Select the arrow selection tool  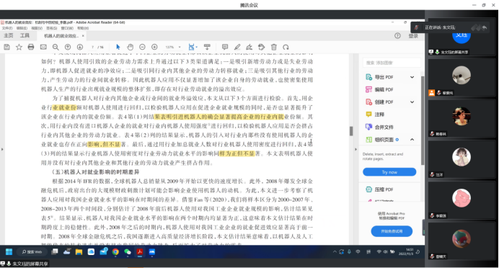[x=118, y=47]
